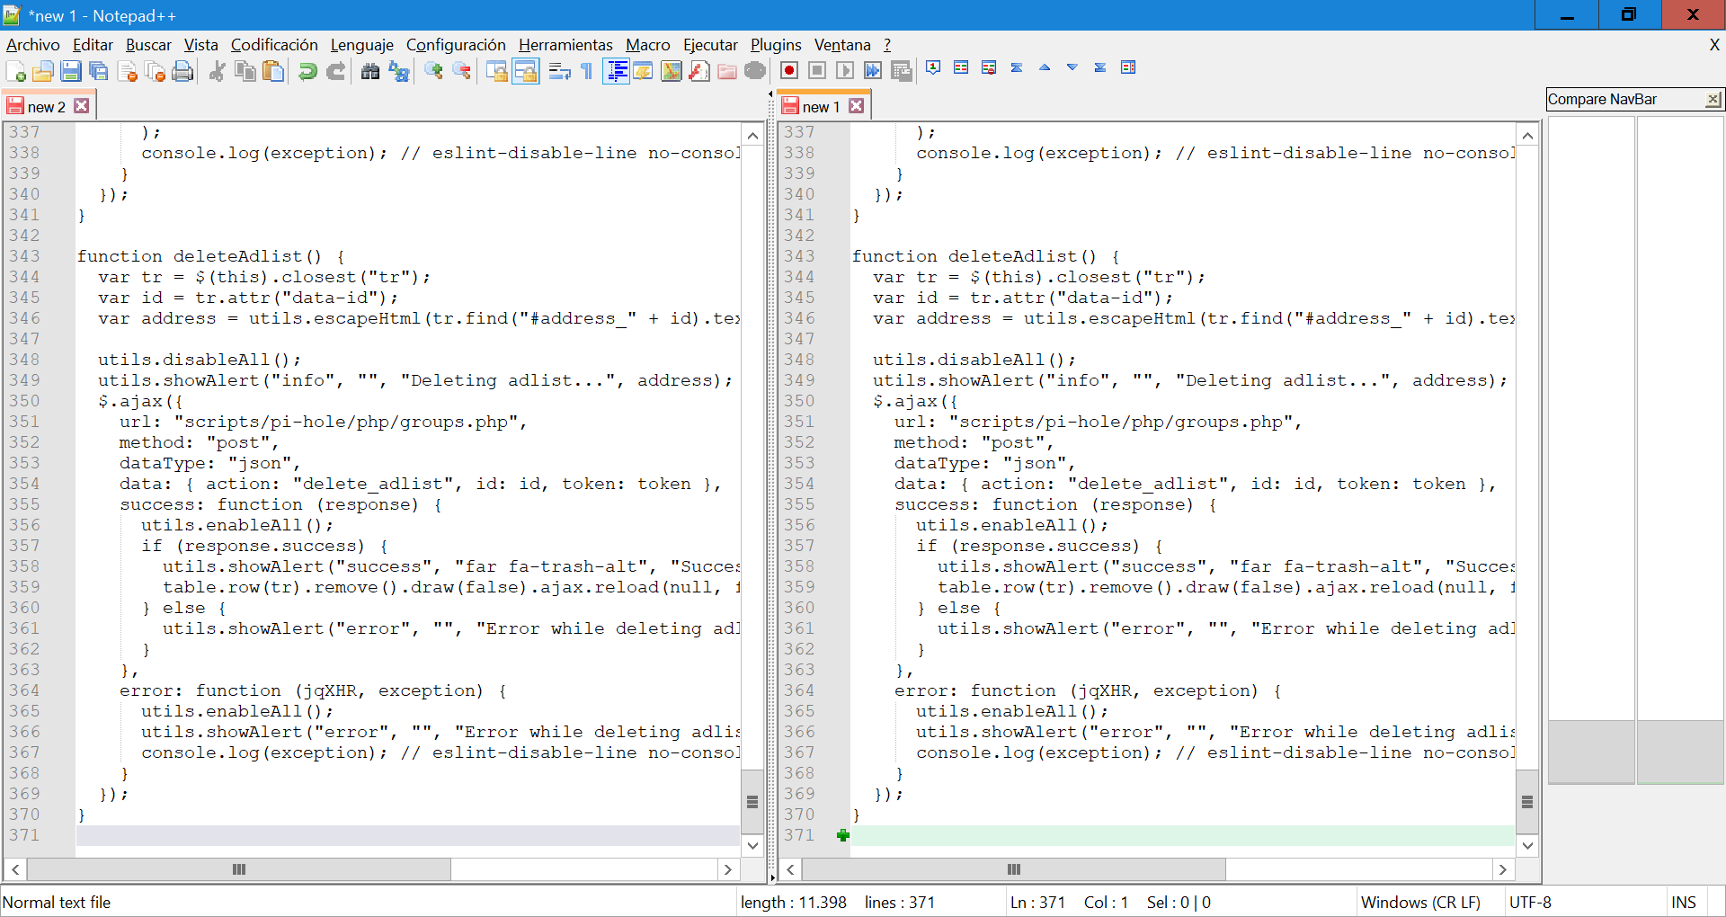Start Compare of the two files

tap(960, 69)
